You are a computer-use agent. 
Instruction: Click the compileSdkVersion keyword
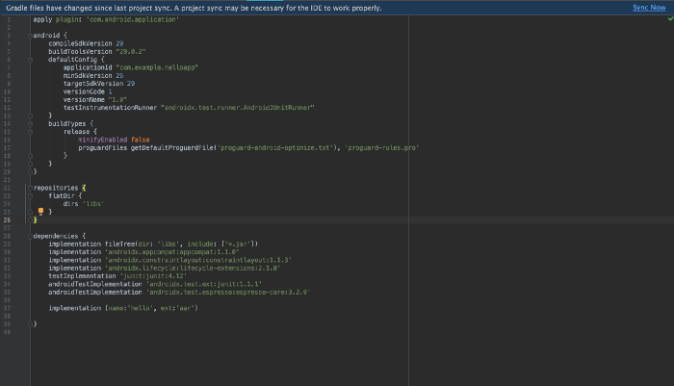coord(80,43)
